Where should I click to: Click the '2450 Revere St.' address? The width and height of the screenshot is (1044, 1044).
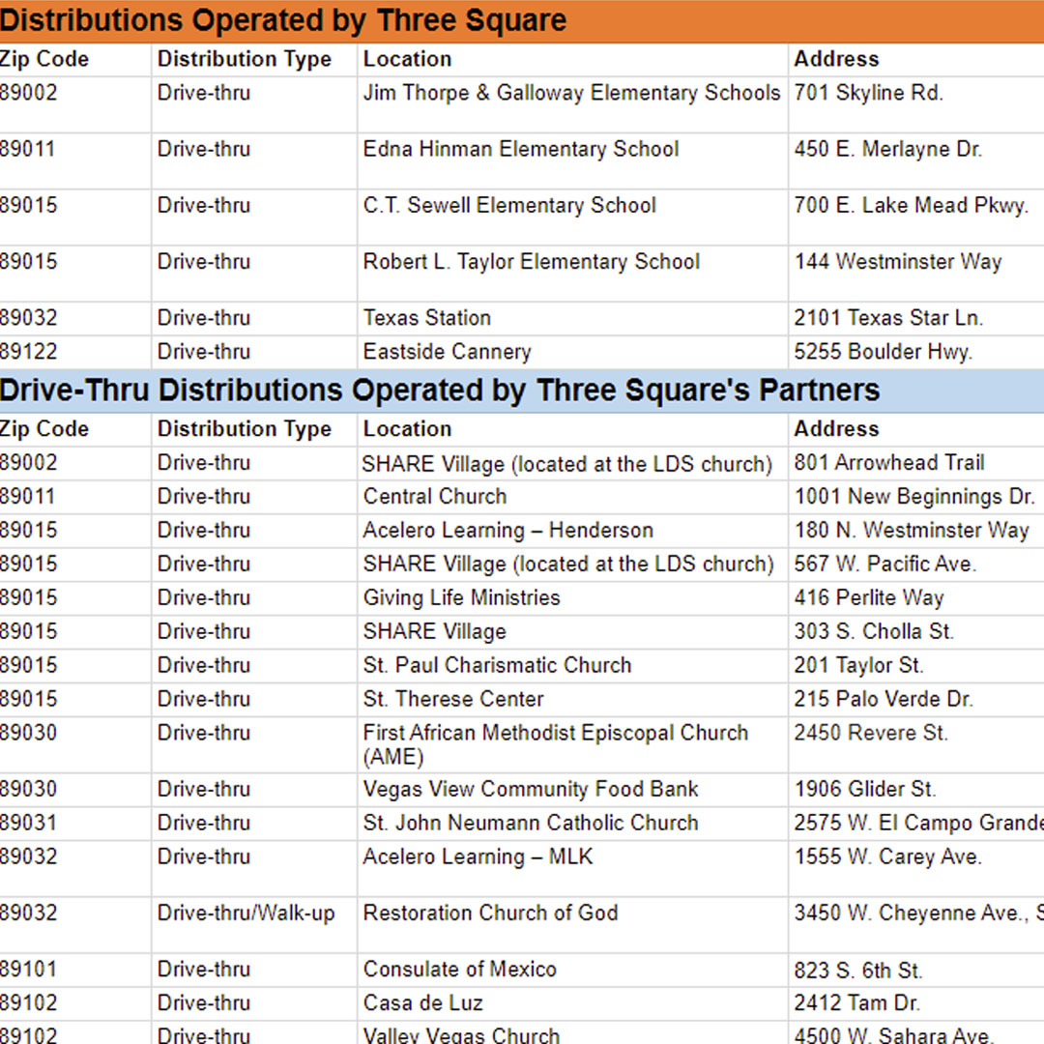870,733
